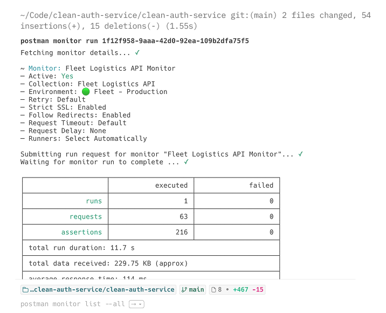Click the assertions row label in table

(81, 232)
